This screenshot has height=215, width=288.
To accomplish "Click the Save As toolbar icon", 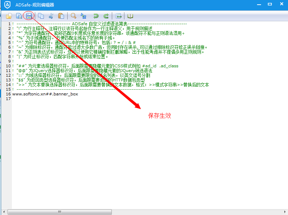I will [19, 16].
